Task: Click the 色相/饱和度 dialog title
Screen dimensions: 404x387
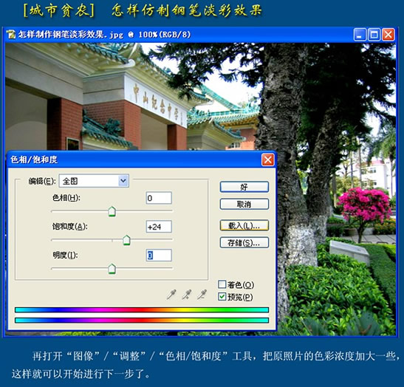Action: [x=34, y=160]
